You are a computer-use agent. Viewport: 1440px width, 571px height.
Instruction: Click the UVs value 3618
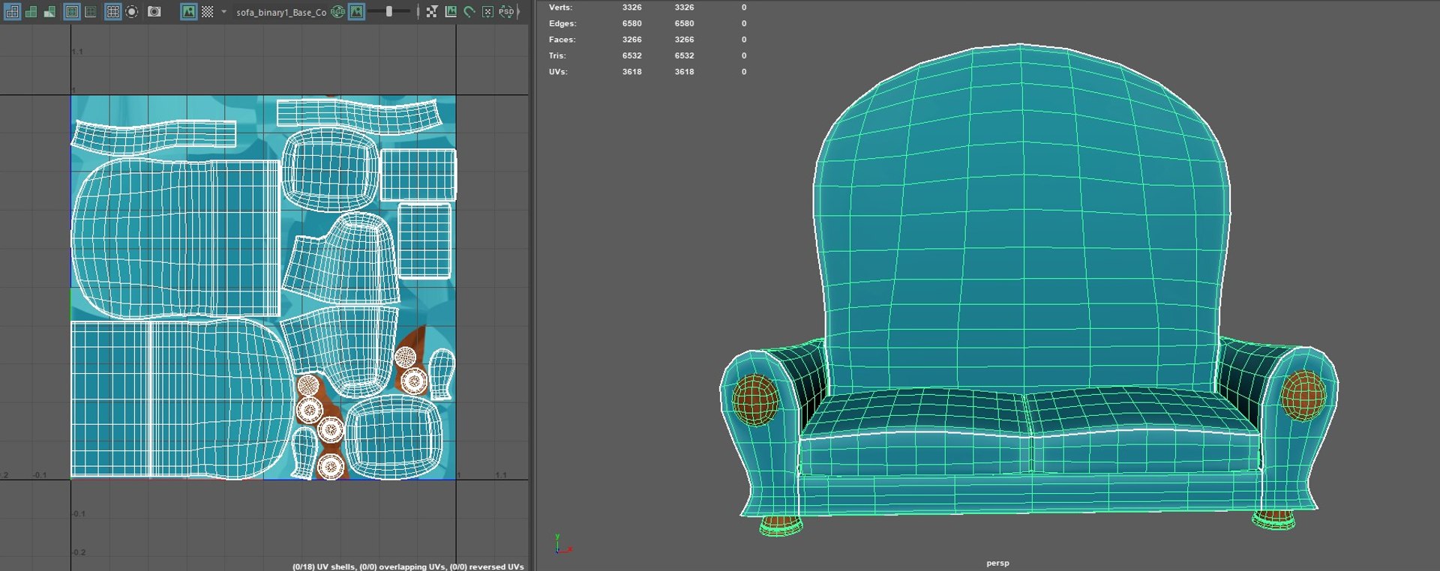631,72
